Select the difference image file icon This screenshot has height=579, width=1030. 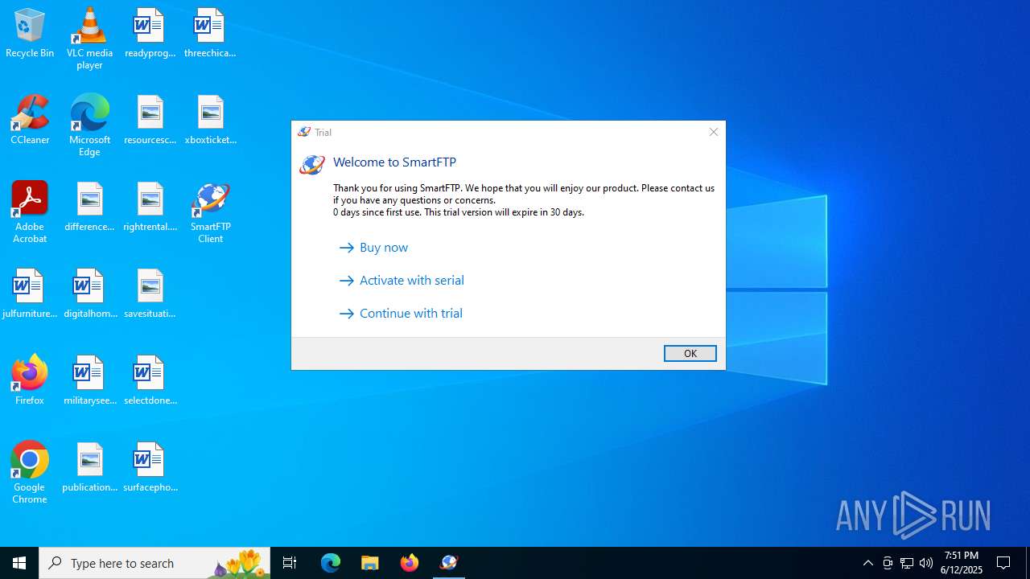coord(89,207)
